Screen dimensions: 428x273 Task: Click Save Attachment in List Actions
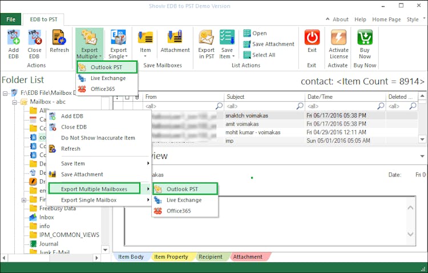(269, 44)
